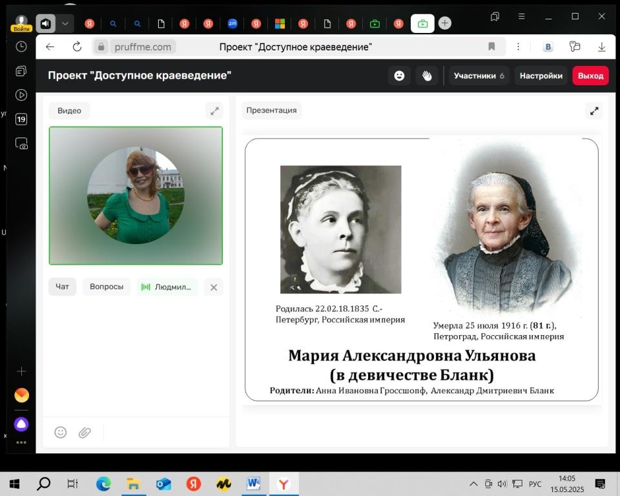Open the emoji picker in chat input
Viewport: 620px width, 496px height.
tap(61, 432)
